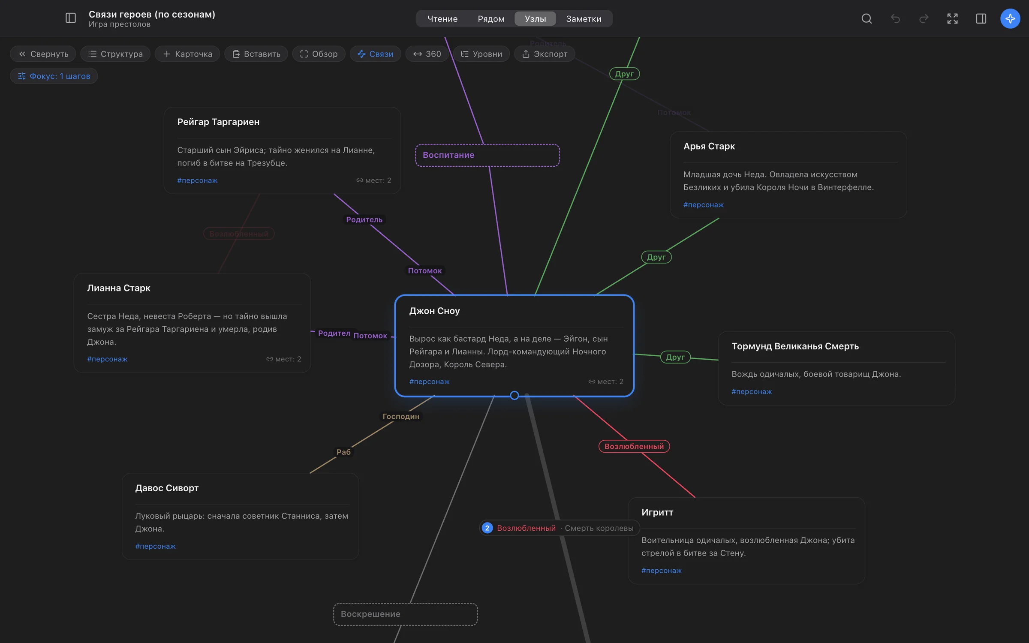Enter fullscreen via the expand arrows icon
This screenshot has width=1029, height=643.
point(952,18)
